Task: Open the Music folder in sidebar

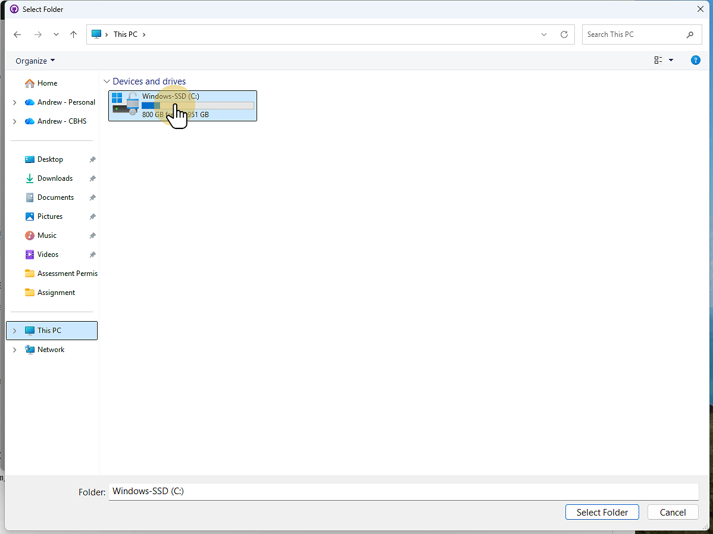Action: tap(47, 235)
